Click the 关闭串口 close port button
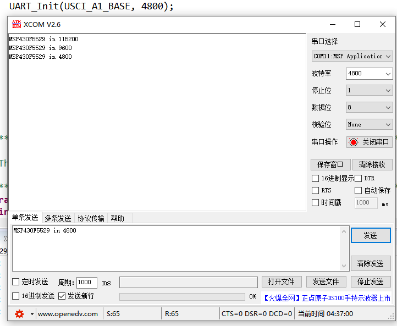The width and height of the screenshot is (397, 326). point(370,142)
